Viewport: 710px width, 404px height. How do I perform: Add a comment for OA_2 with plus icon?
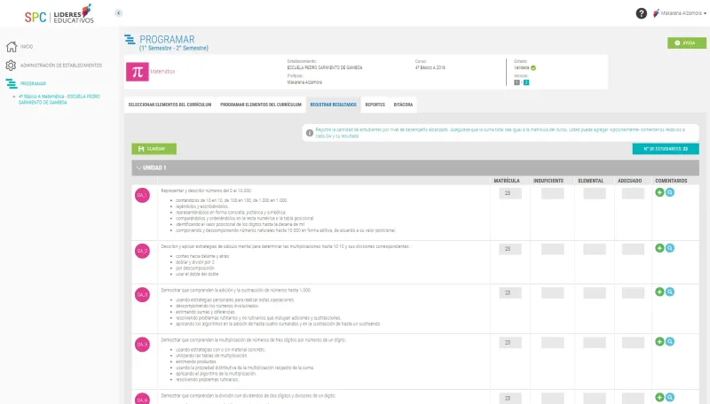click(659, 248)
